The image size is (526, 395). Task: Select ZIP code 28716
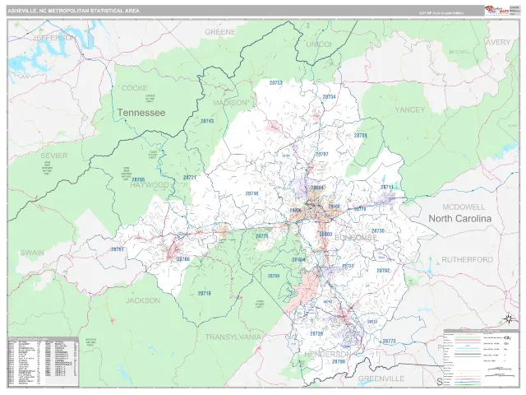tap(205, 293)
